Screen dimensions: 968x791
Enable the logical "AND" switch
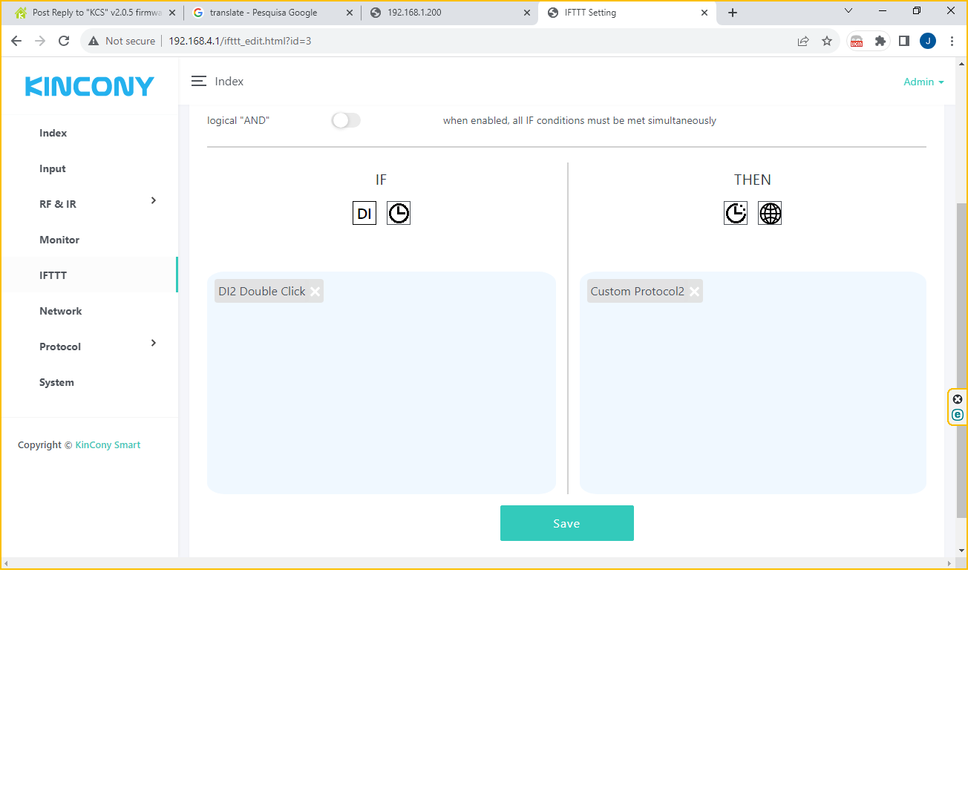346,120
